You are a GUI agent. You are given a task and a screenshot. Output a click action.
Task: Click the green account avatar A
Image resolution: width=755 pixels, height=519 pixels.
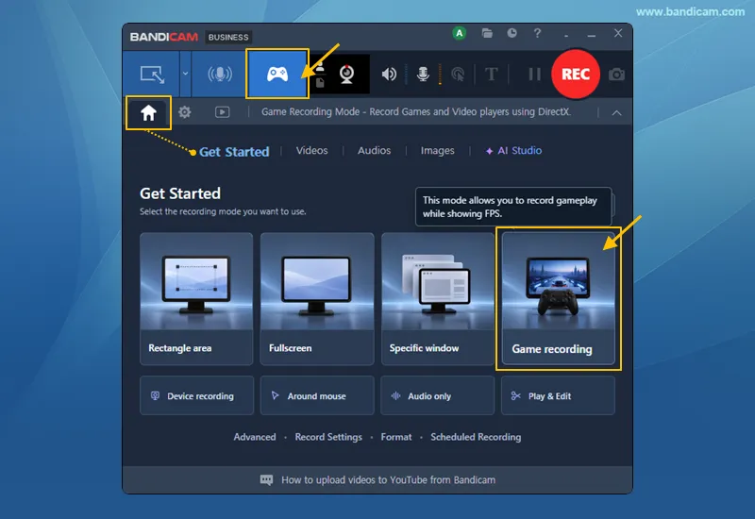[460, 33]
